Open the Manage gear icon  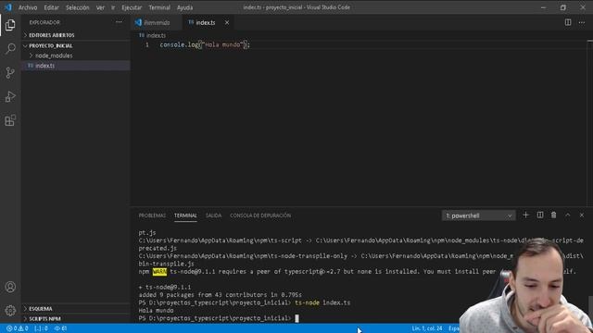tap(10, 311)
